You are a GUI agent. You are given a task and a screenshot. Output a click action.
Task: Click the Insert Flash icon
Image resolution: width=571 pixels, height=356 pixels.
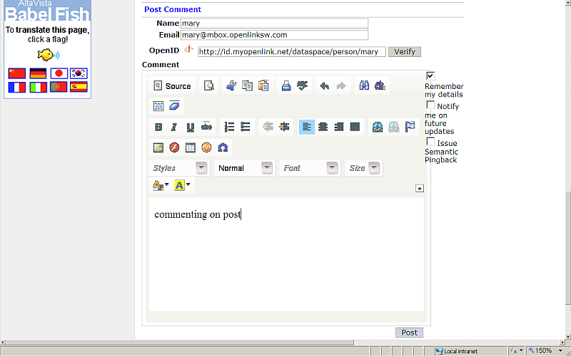[174, 147]
